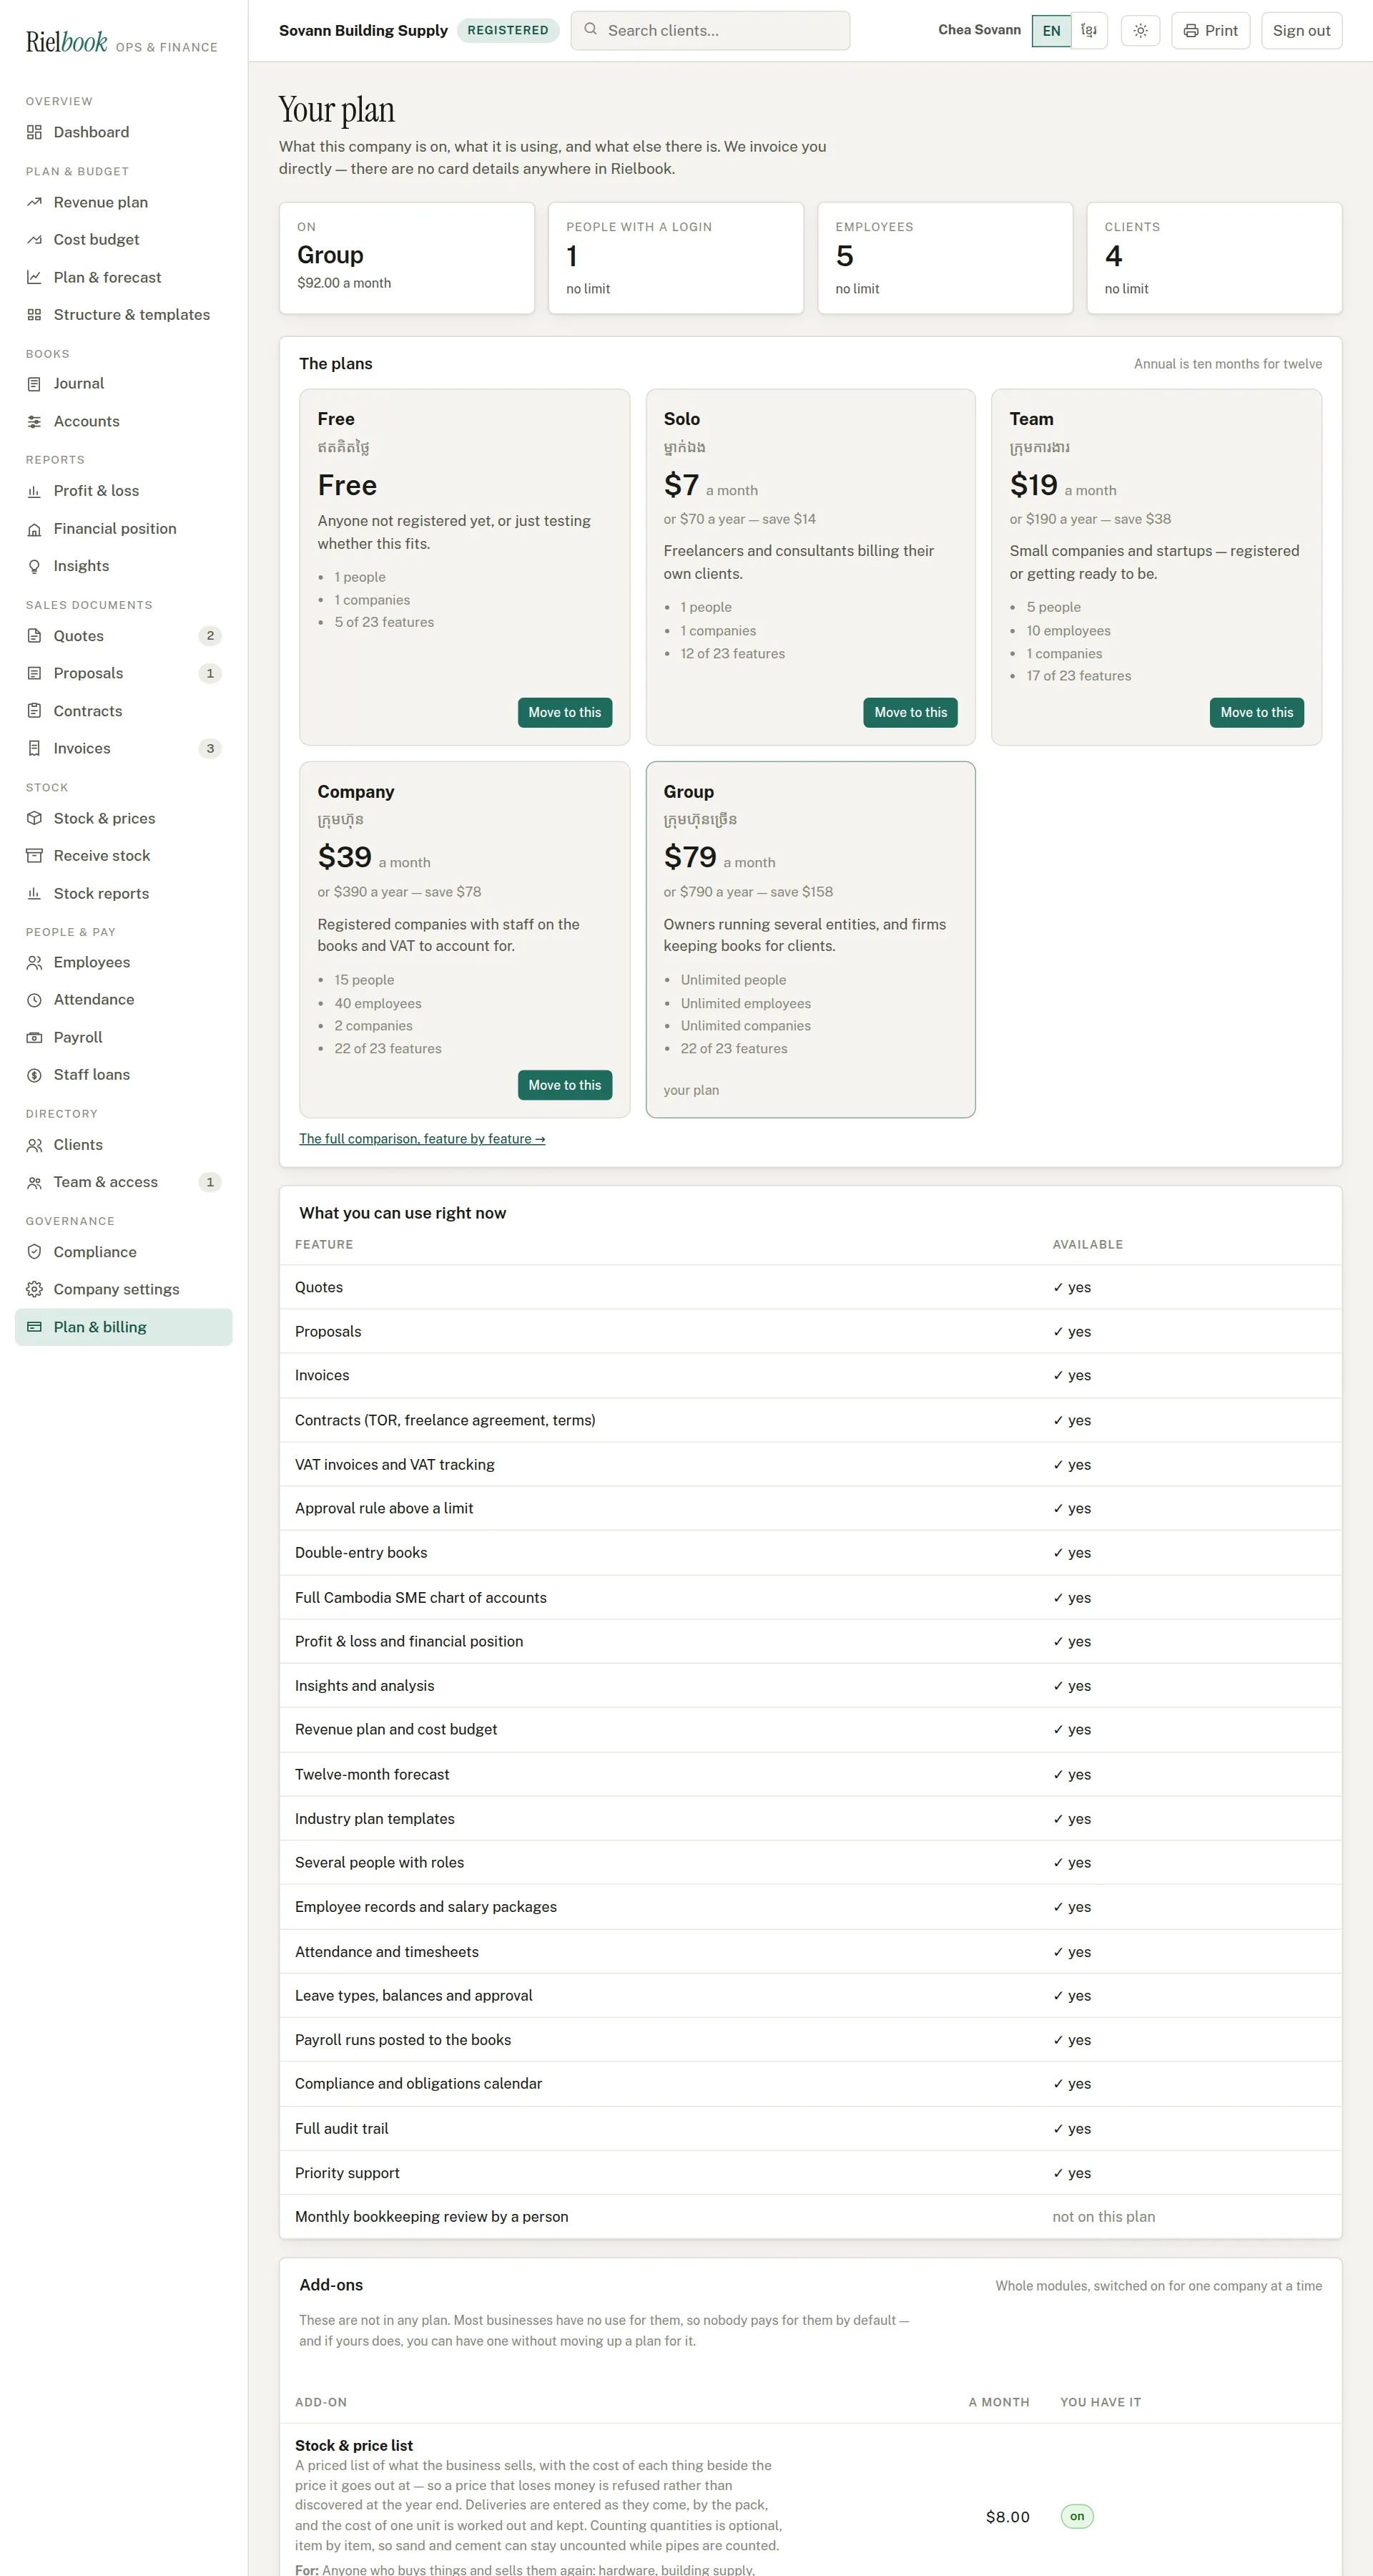Click the light theme sun icon

pyautogui.click(x=1140, y=31)
